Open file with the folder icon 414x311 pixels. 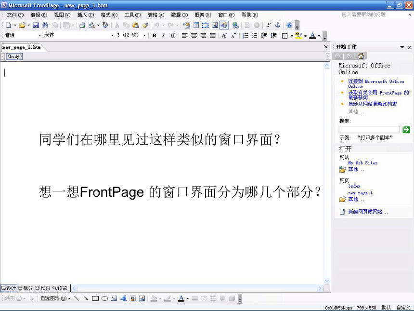(x=22, y=25)
